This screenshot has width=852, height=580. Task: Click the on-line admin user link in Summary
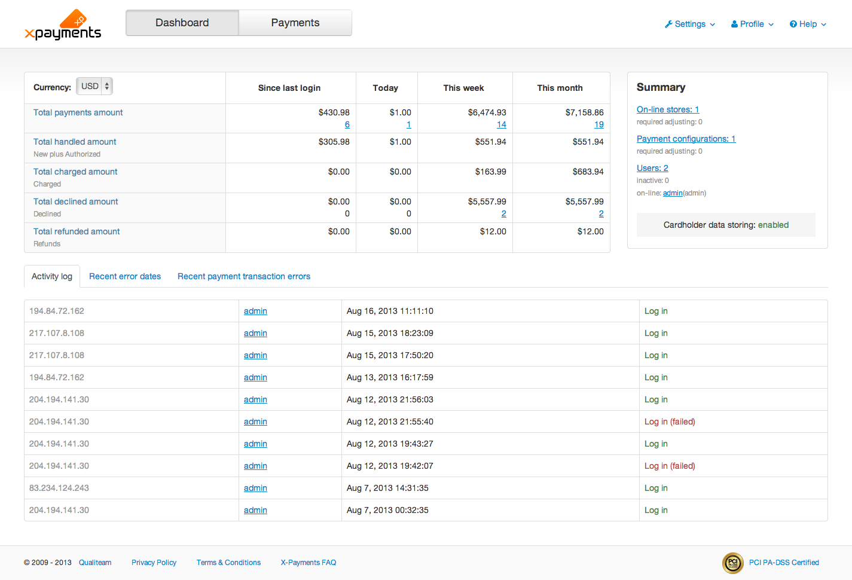[x=673, y=193]
